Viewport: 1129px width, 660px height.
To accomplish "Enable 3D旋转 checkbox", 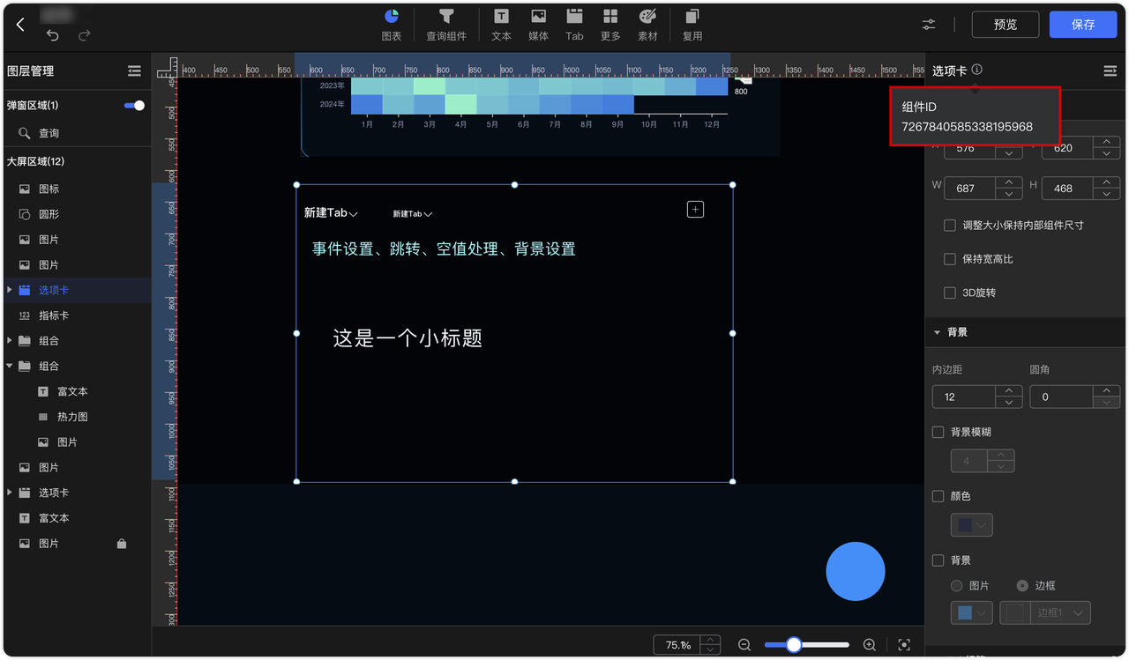I will 950,293.
